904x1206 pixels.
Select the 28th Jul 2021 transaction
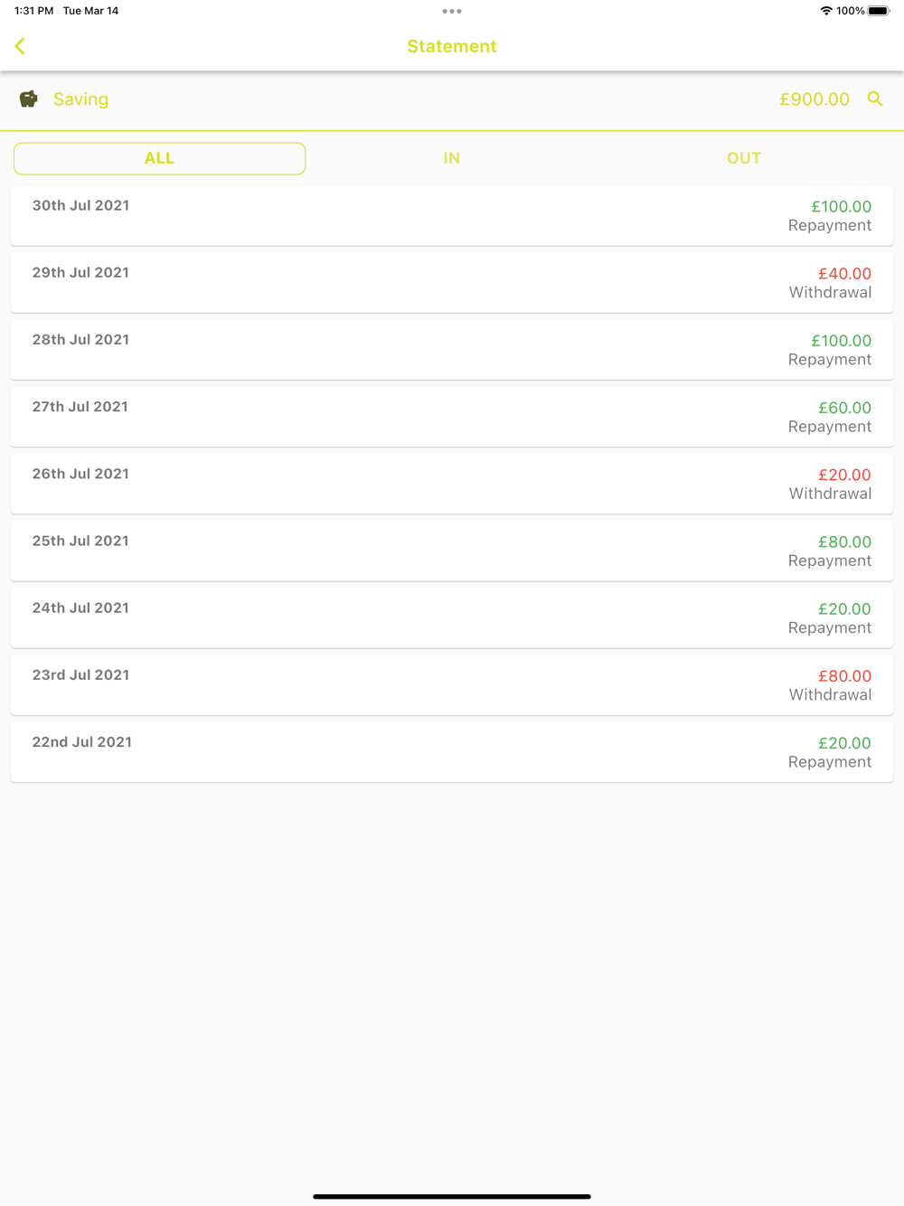[451, 350]
